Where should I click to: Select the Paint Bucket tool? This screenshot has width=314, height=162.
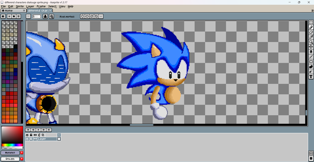pos(311,52)
